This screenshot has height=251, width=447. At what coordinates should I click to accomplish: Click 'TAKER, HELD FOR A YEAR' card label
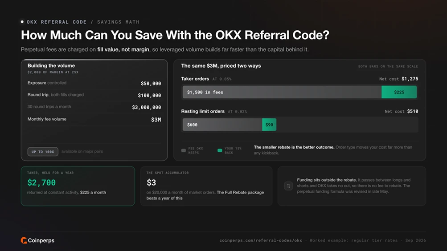click(50, 173)
